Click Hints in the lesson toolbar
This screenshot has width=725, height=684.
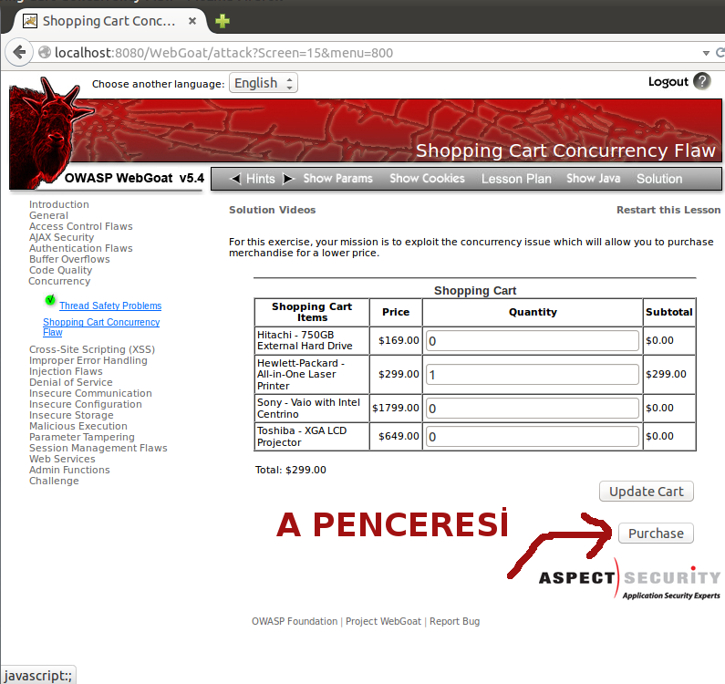(260, 179)
